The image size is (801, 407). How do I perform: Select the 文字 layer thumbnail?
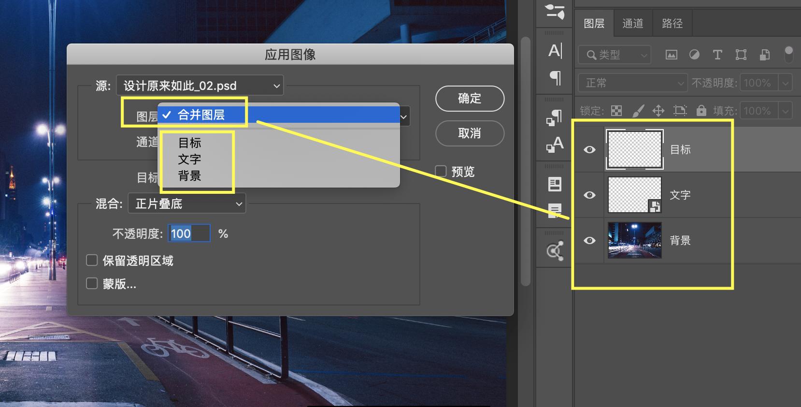coord(634,195)
